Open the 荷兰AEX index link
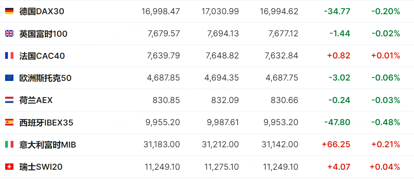This screenshot has height=180, width=414. (x=36, y=100)
